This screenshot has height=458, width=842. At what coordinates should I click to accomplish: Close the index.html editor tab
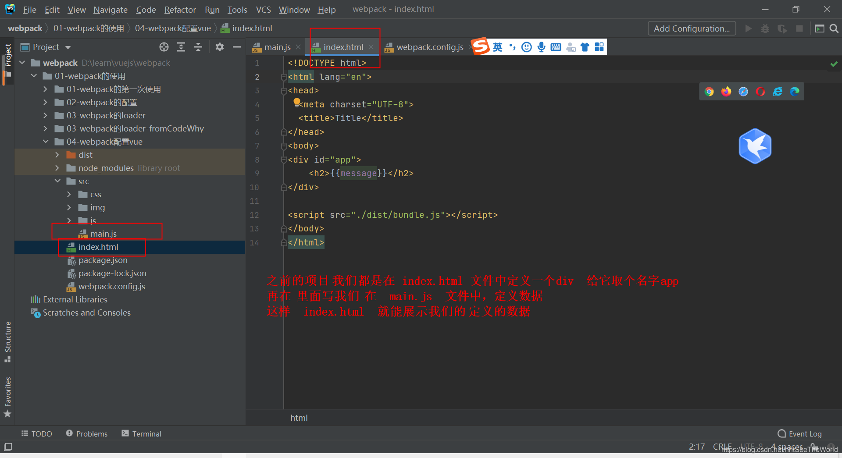371,46
